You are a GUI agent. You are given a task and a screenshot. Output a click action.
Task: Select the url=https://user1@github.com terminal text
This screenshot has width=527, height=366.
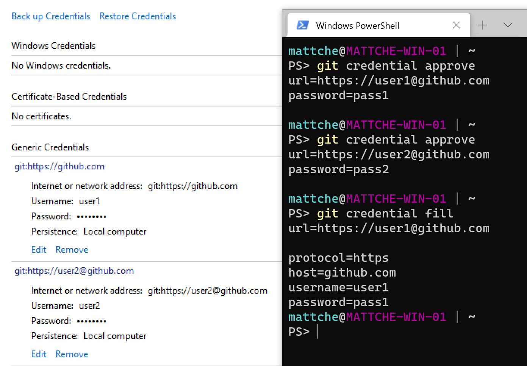pyautogui.click(x=389, y=228)
